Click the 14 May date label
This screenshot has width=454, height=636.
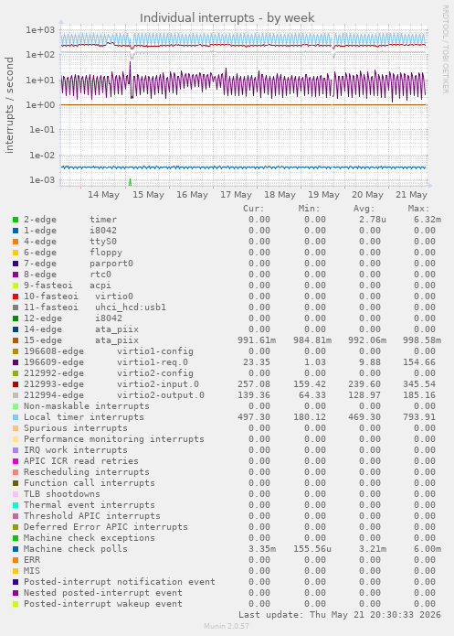pyautogui.click(x=103, y=195)
